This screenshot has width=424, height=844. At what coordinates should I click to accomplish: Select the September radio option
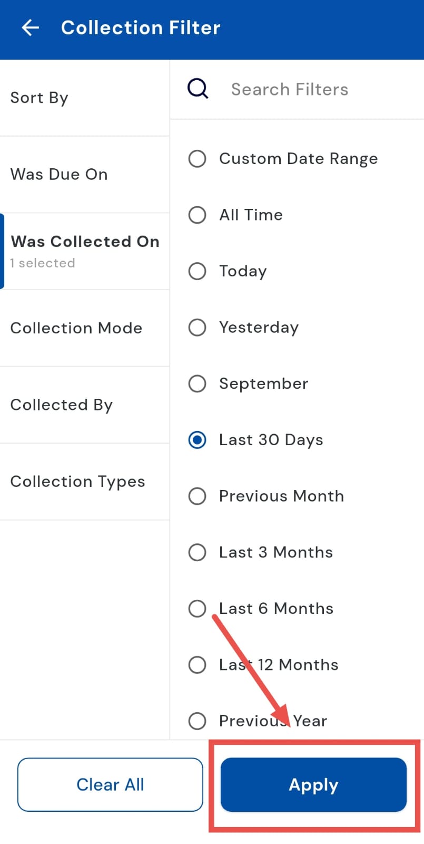point(198,383)
